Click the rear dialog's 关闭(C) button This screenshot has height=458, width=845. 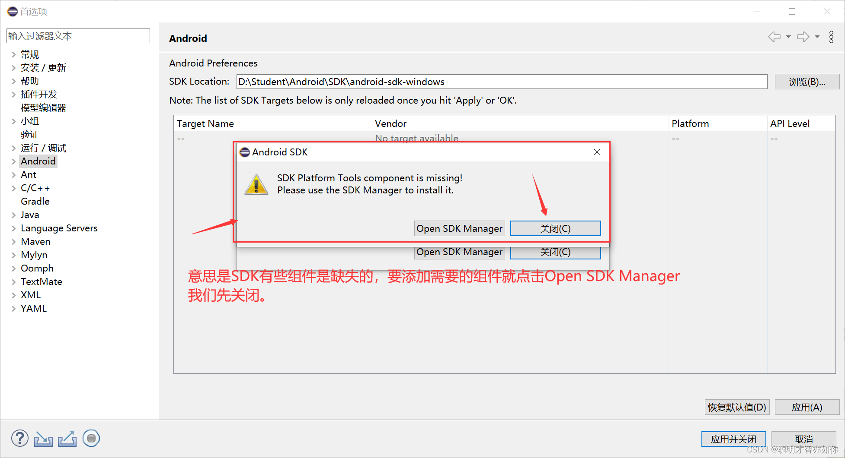click(556, 253)
